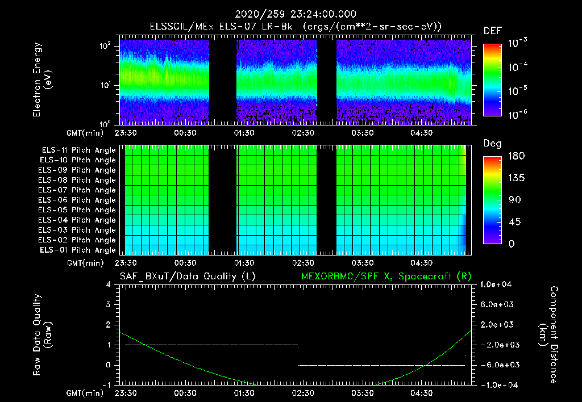
Task: Click the timestamp title 2020/259 23:24:00.000
Action: click(296, 14)
